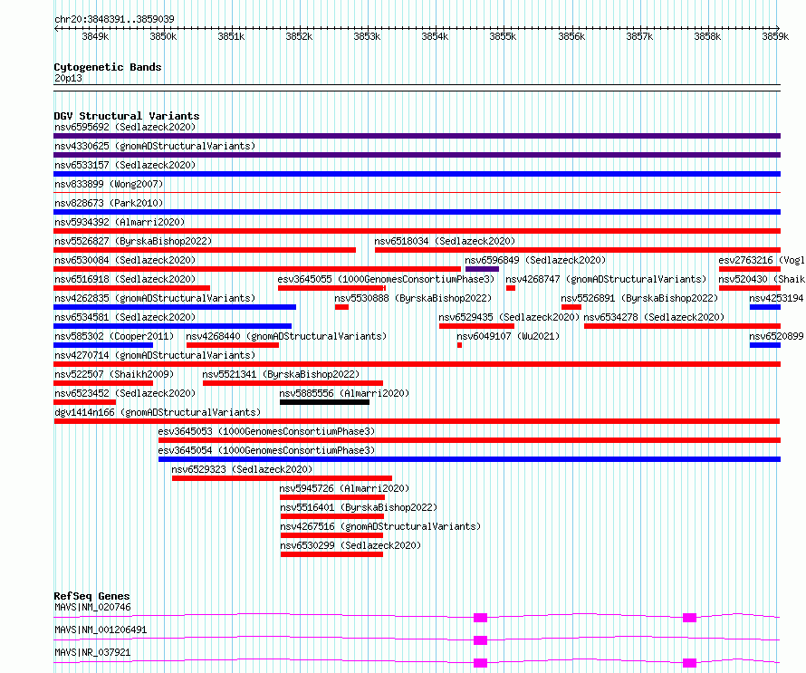Open nsv4262835 (gnomADStructuralVariants) label

pos(155,298)
